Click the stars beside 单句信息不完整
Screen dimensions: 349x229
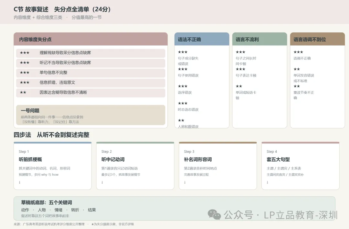tap(25, 73)
